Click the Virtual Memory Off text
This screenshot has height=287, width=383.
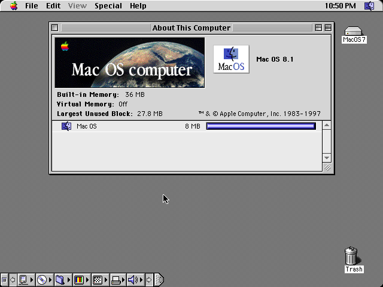[x=92, y=104]
